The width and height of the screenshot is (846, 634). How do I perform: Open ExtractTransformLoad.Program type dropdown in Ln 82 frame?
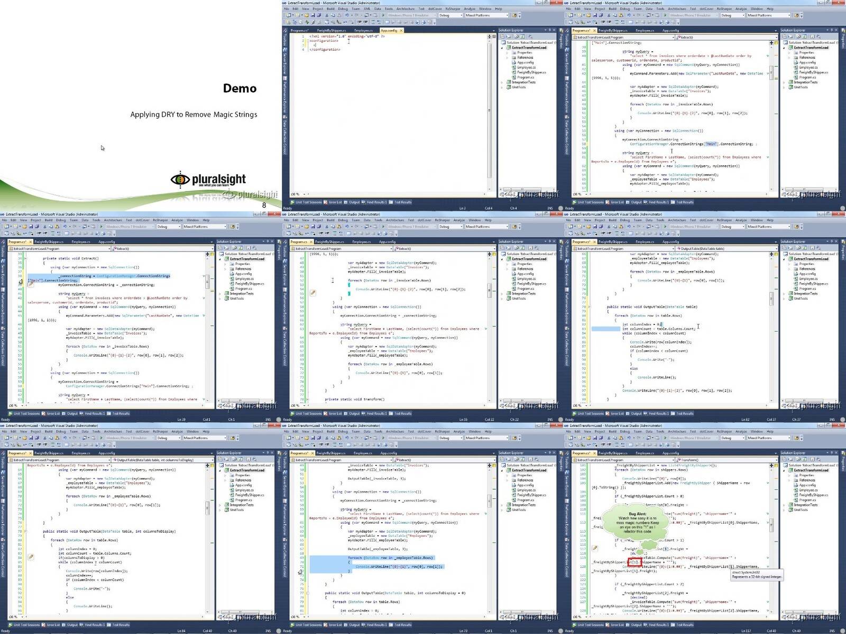click(x=673, y=249)
